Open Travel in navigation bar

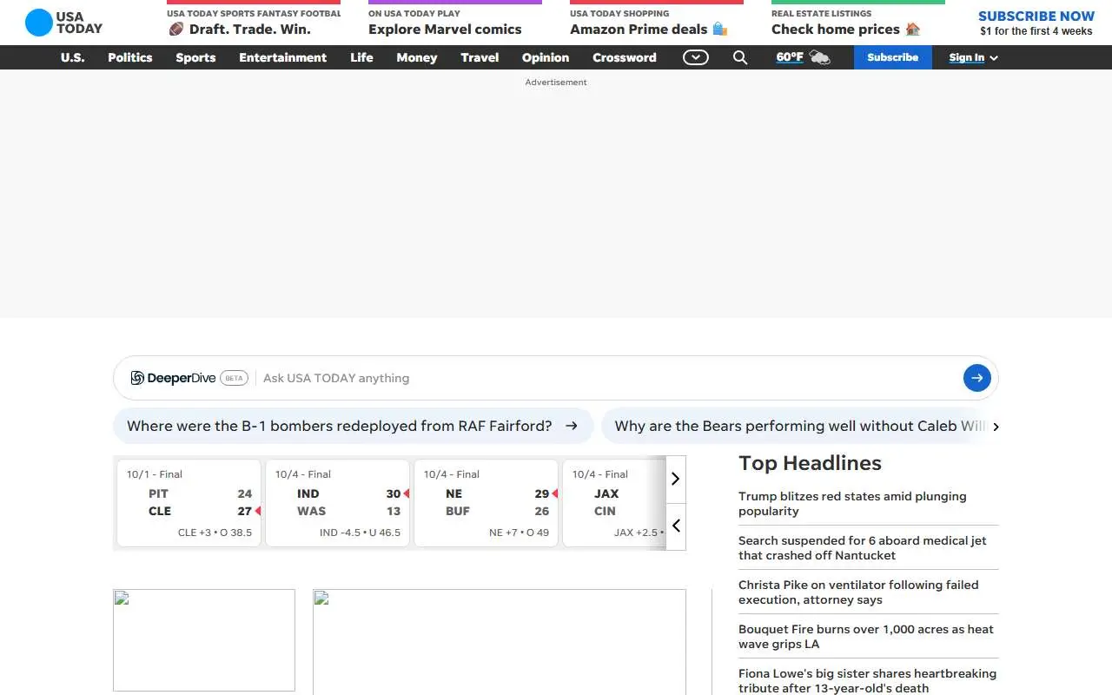pyautogui.click(x=480, y=57)
